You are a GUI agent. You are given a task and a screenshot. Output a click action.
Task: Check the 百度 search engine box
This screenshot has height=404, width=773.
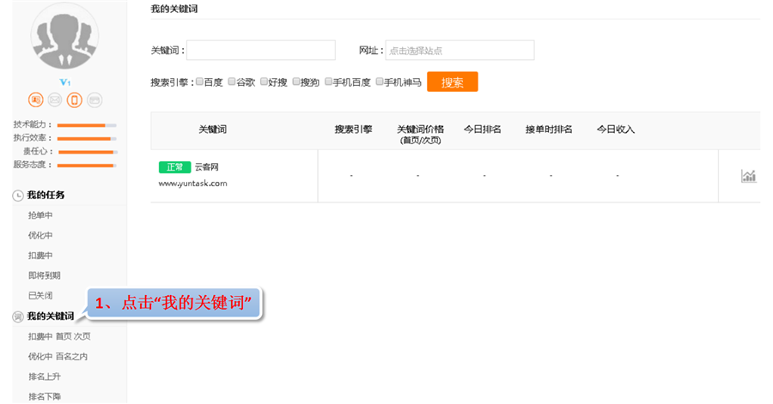pyautogui.click(x=199, y=81)
